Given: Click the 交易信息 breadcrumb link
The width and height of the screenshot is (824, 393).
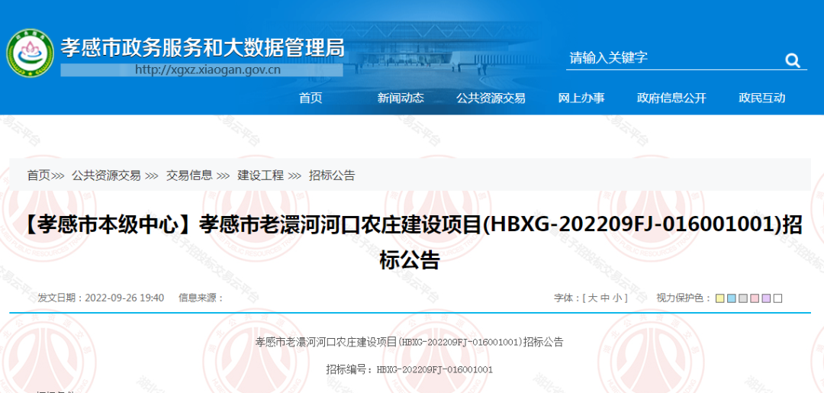Looking at the screenshot, I should [x=189, y=176].
